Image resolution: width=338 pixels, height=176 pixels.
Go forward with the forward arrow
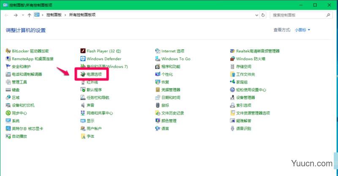[16, 15]
